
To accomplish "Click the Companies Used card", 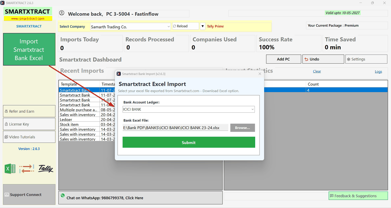I will tap(223, 43).
